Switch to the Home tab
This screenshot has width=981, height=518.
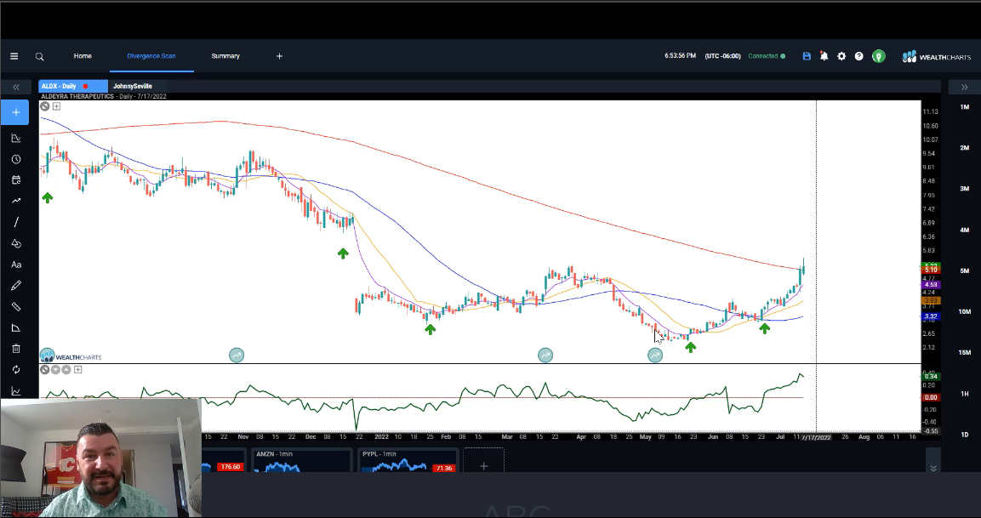pyautogui.click(x=83, y=56)
